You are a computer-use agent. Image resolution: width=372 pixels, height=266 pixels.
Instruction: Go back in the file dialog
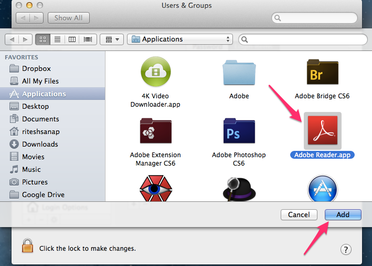point(12,39)
